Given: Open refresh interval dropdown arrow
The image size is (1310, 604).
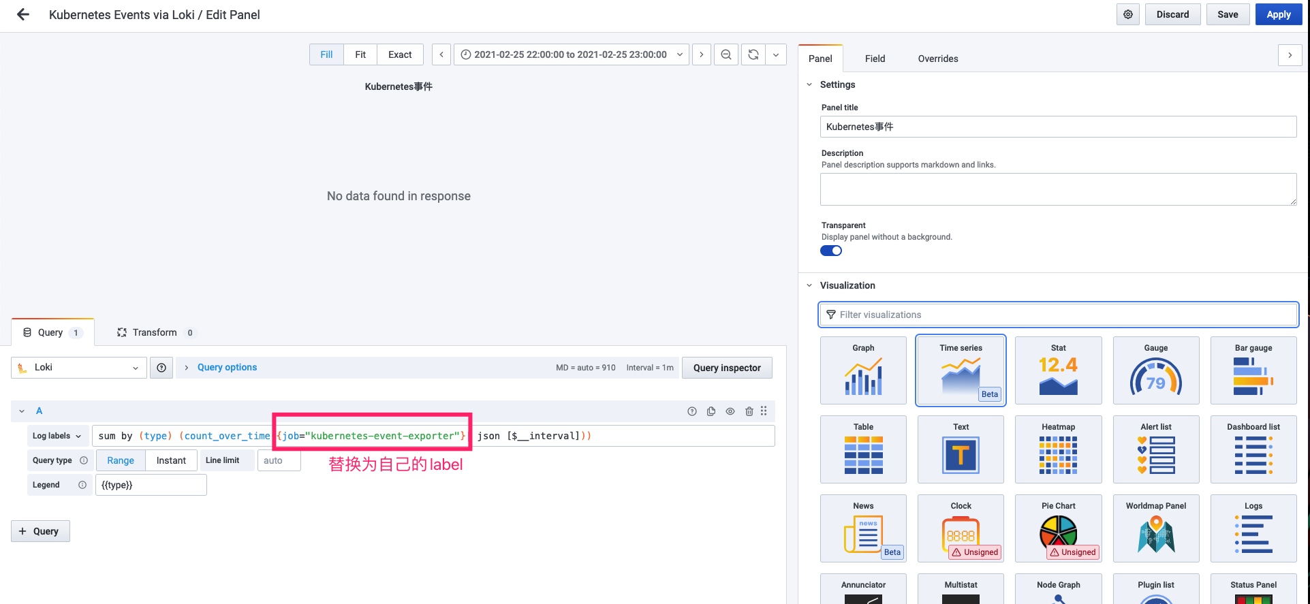Looking at the screenshot, I should pyautogui.click(x=776, y=54).
